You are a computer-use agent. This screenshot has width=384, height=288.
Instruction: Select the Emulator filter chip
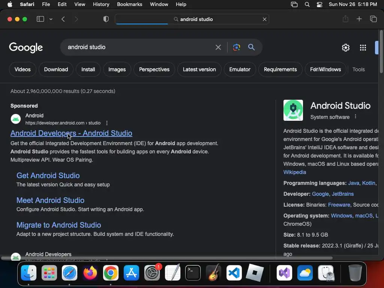(240, 69)
